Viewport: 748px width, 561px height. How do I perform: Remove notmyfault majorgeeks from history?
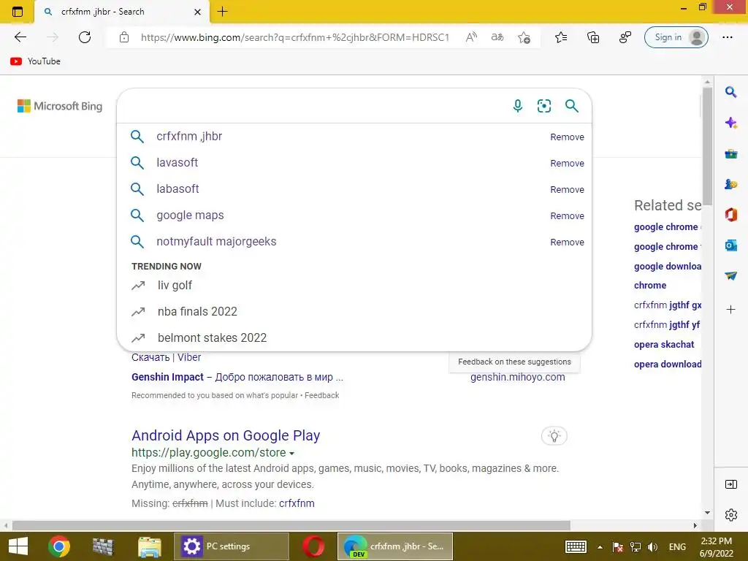pyautogui.click(x=567, y=242)
